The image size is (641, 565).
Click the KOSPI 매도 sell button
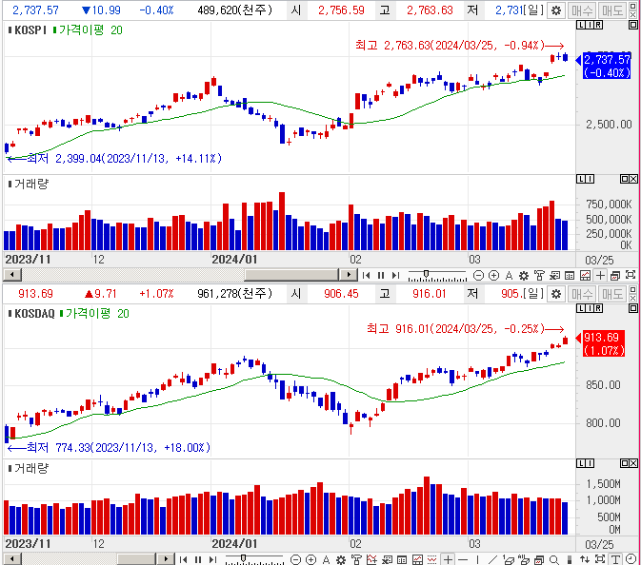click(612, 10)
